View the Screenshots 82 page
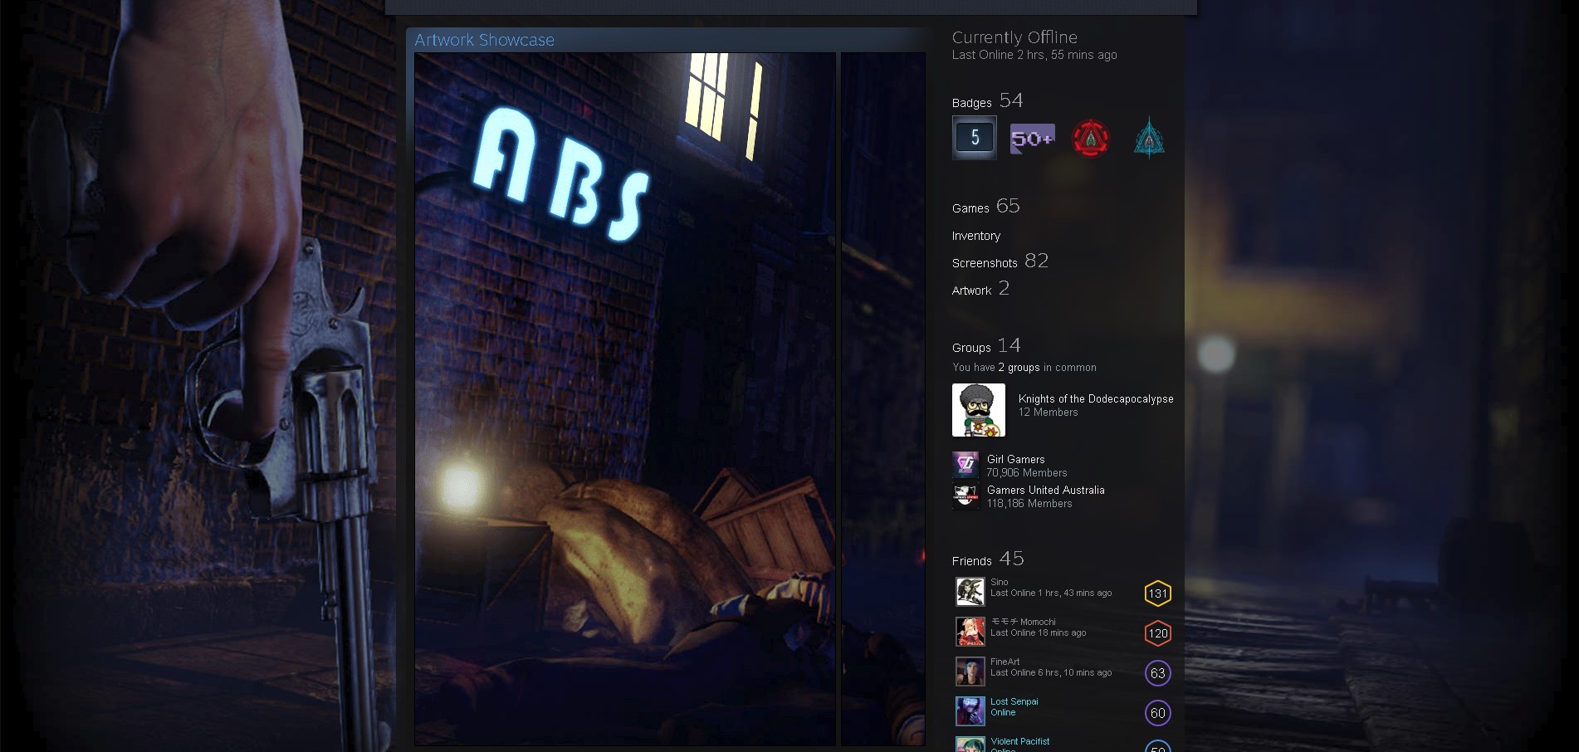Image resolution: width=1579 pixels, height=752 pixels. pyautogui.click(x=1000, y=261)
